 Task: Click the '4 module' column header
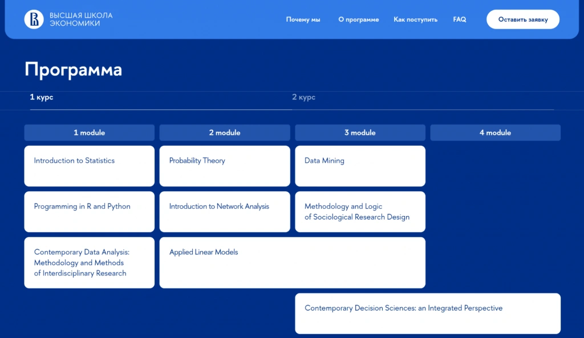click(495, 133)
